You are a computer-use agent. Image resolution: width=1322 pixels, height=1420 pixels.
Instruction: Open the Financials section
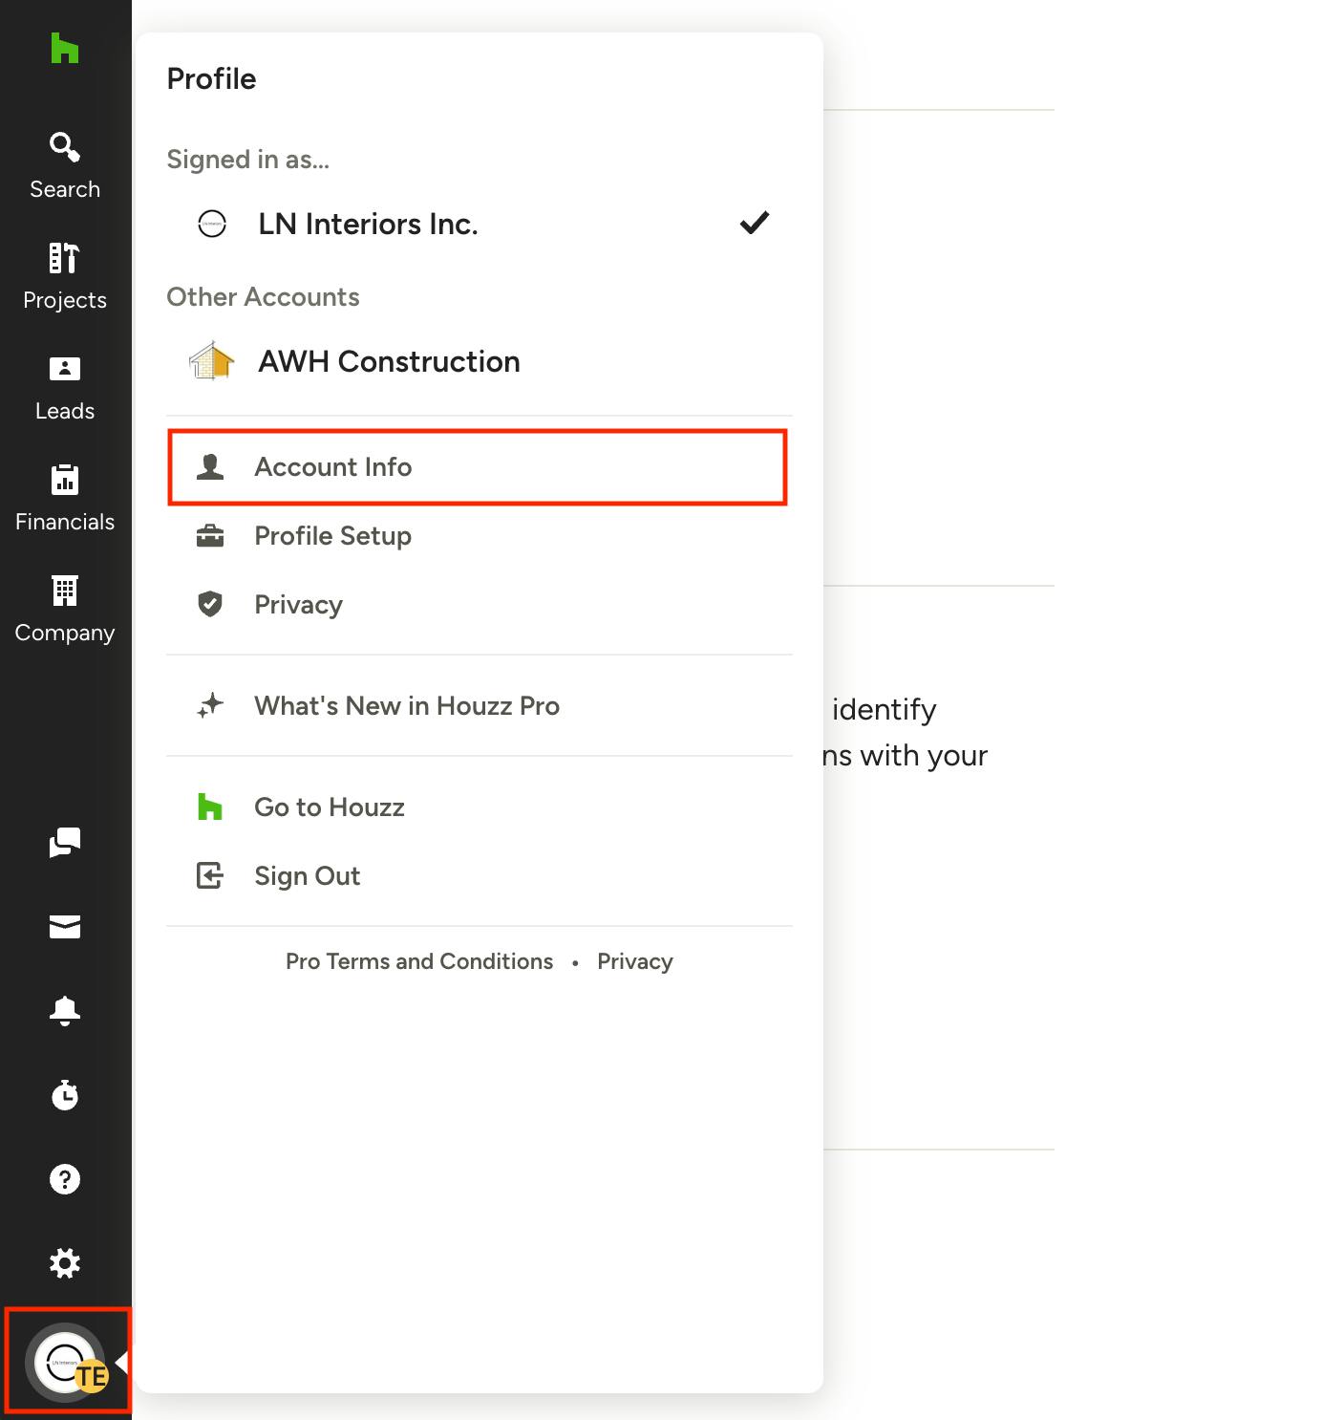(65, 499)
